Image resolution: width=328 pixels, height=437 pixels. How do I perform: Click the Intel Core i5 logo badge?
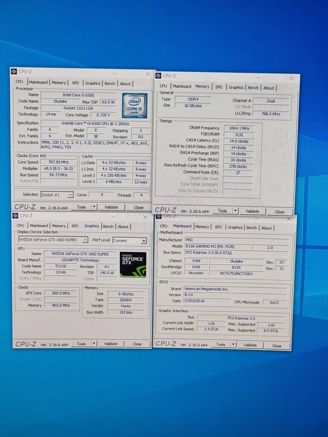(x=135, y=106)
